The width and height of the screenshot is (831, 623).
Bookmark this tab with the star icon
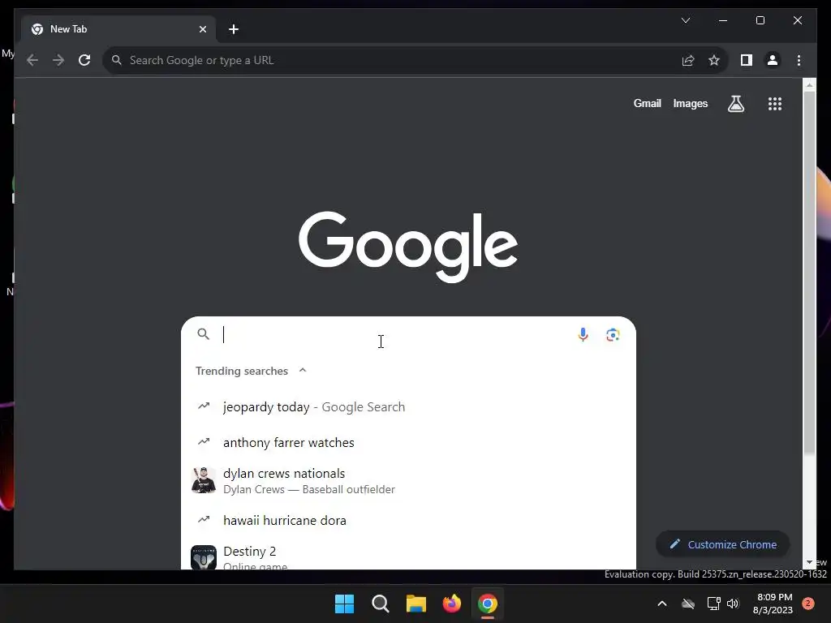coord(714,60)
